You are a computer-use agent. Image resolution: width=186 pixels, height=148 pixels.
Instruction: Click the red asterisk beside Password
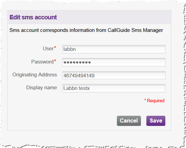click(x=55, y=61)
